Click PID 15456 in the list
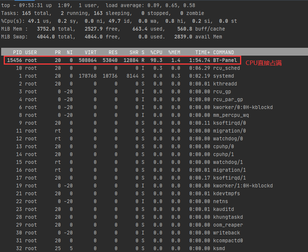 [x=14, y=60]
